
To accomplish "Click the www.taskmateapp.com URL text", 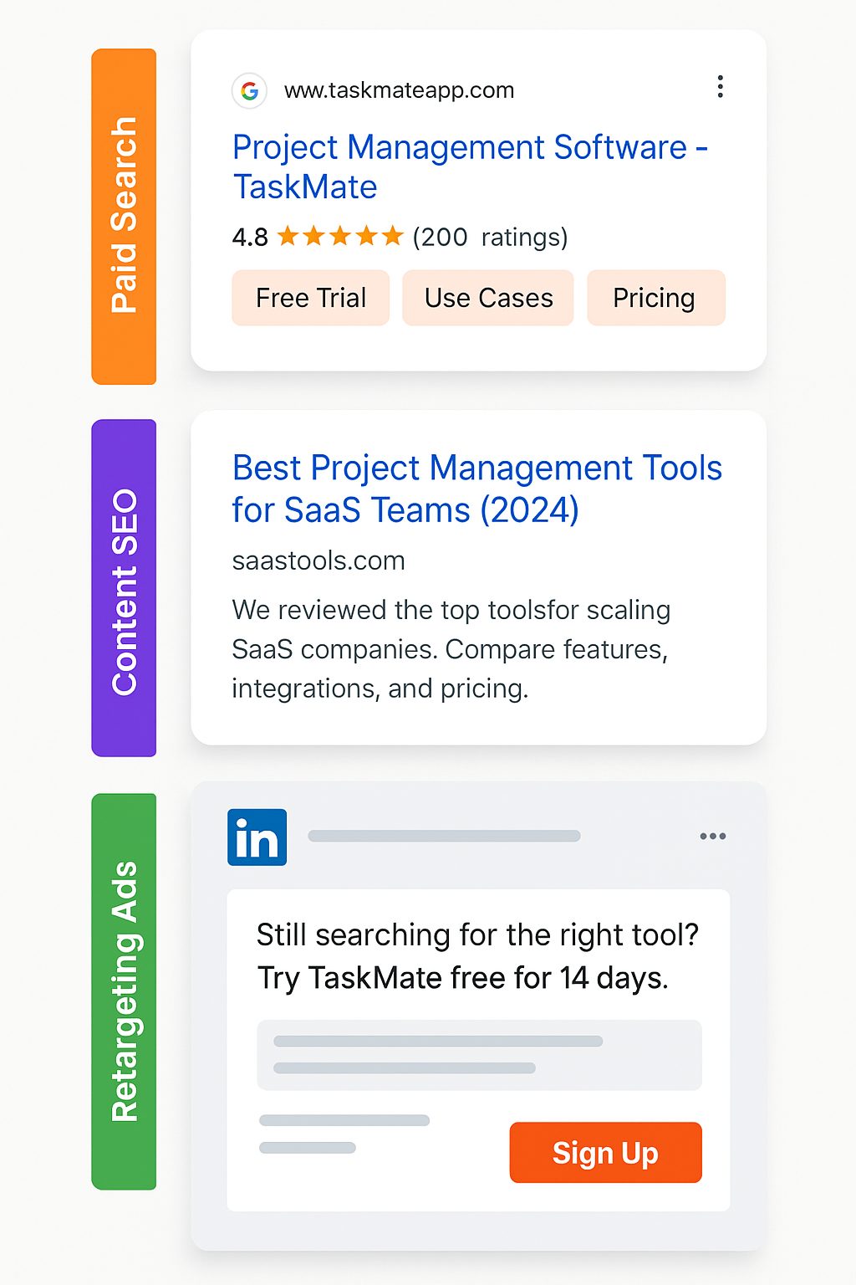I will point(400,90).
